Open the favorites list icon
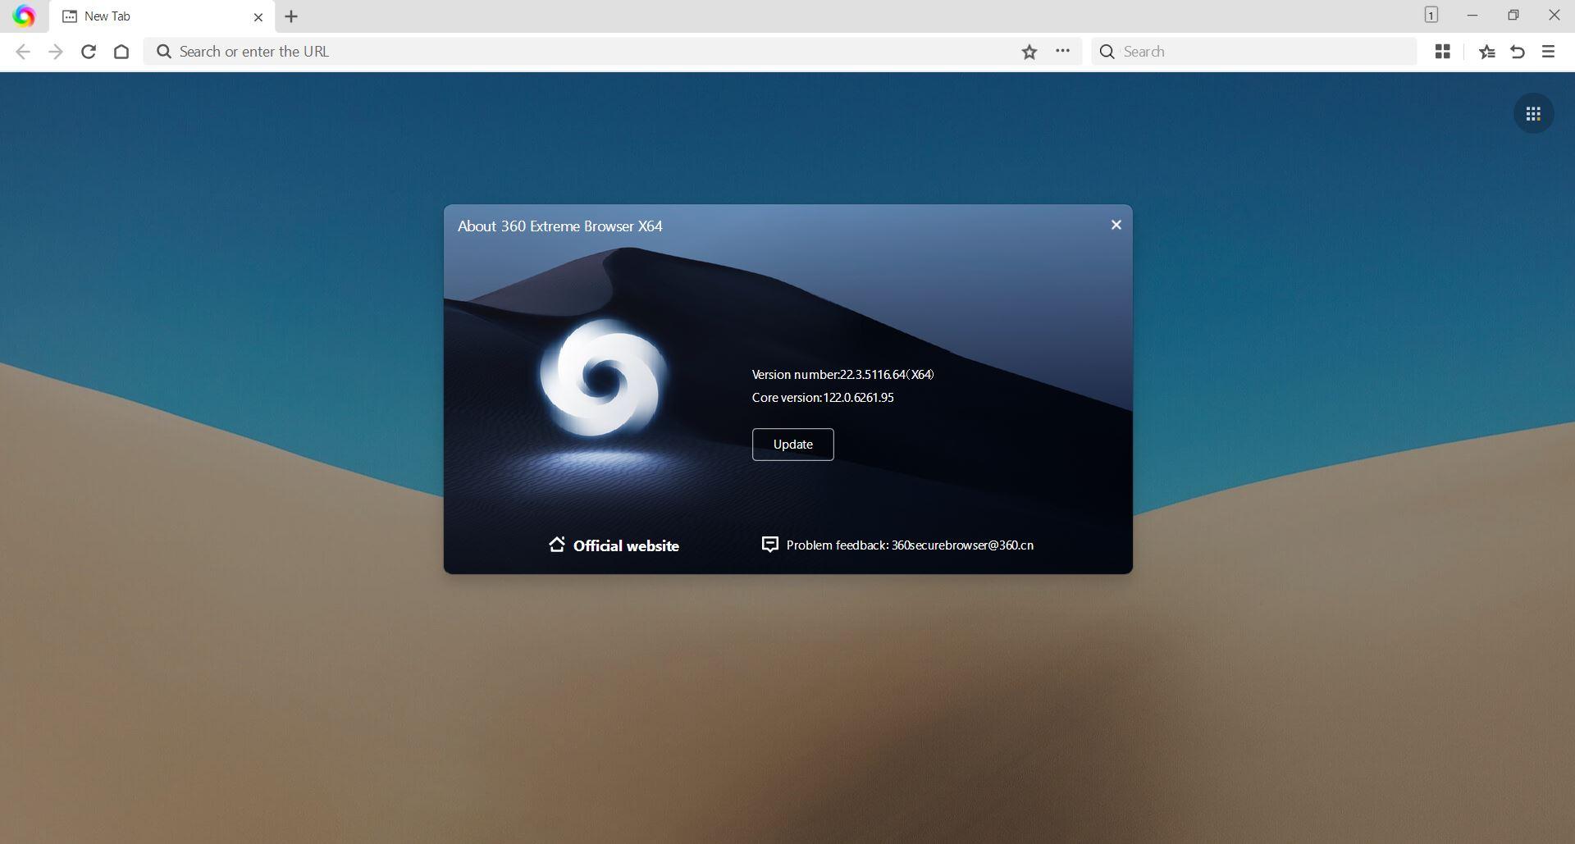The image size is (1575, 844). coord(1486,52)
